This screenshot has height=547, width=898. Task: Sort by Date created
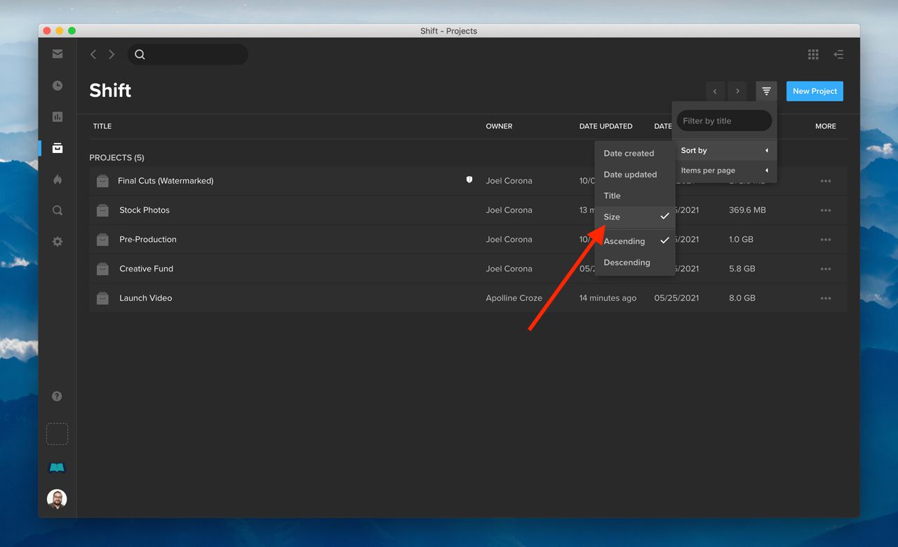(x=634, y=154)
